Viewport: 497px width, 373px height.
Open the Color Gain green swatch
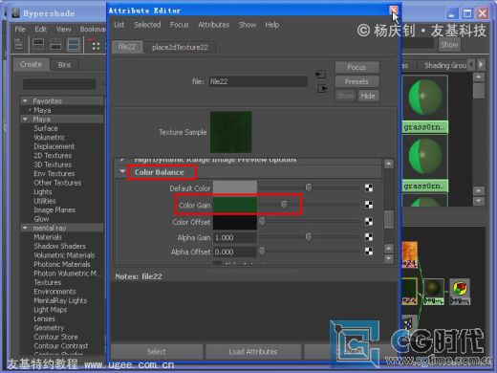tap(235, 205)
